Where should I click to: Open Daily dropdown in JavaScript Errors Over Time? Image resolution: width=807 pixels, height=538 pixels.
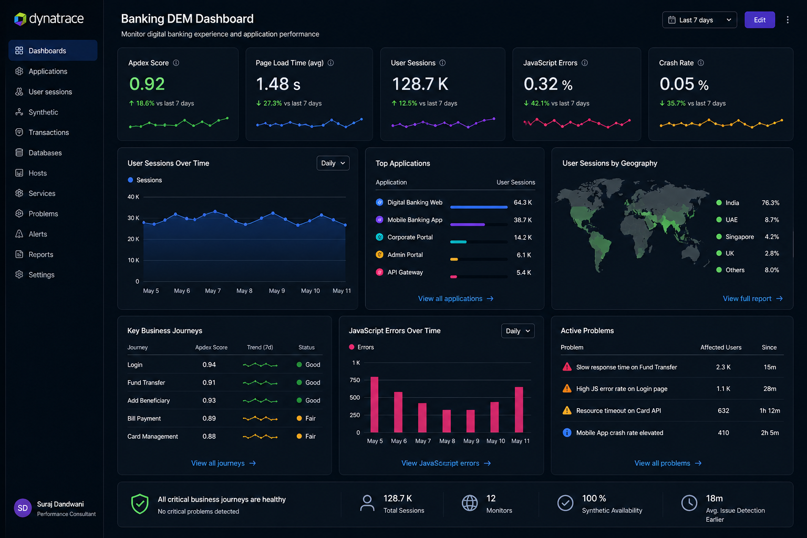click(518, 330)
